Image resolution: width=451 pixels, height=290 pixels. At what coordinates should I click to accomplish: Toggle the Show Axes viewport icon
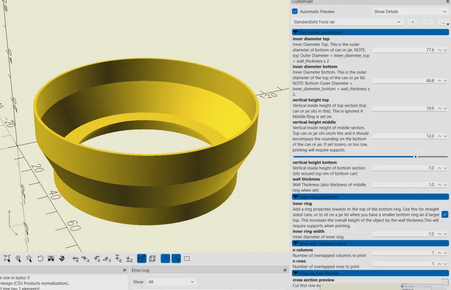166,258
